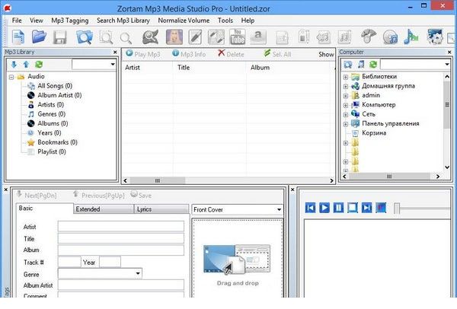Refresh the Mp3 Library with green icon
Viewport: 457px width, 309px height.
[x=39, y=65]
